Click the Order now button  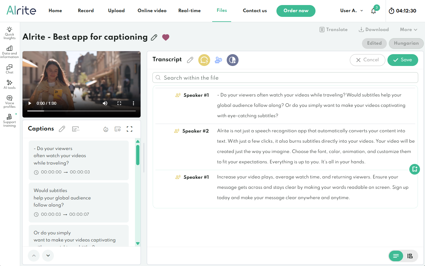click(x=296, y=11)
